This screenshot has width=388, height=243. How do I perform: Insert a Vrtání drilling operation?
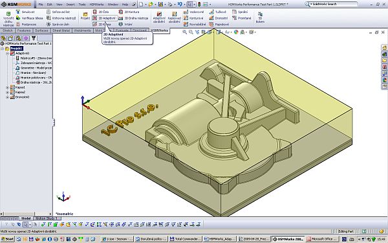(125, 25)
